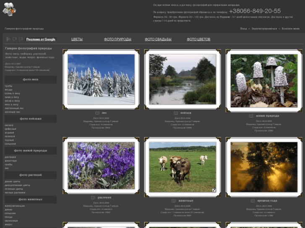
Task: Select горный in the sidebar
Action: (9, 140)
